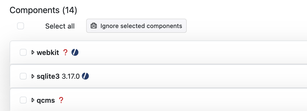Screen dimensions: 307x111
Task: Click the sqlite3 version 3.17.0 text
Action: tap(71, 77)
